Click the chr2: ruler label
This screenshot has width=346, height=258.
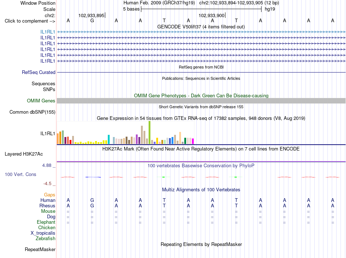[x=50, y=15]
